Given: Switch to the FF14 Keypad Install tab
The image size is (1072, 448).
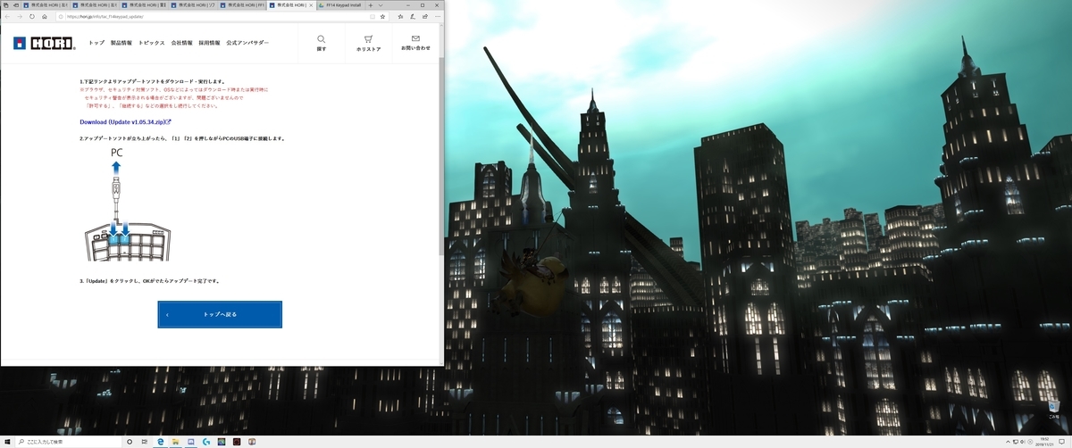Looking at the screenshot, I should (339, 5).
